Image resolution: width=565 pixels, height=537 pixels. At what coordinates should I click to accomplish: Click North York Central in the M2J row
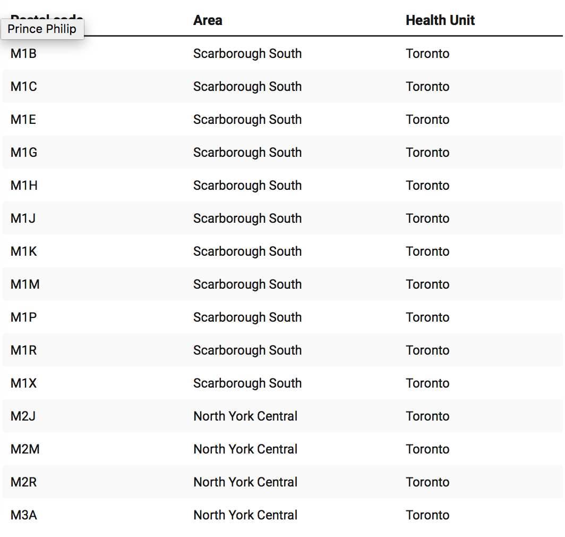pos(245,416)
